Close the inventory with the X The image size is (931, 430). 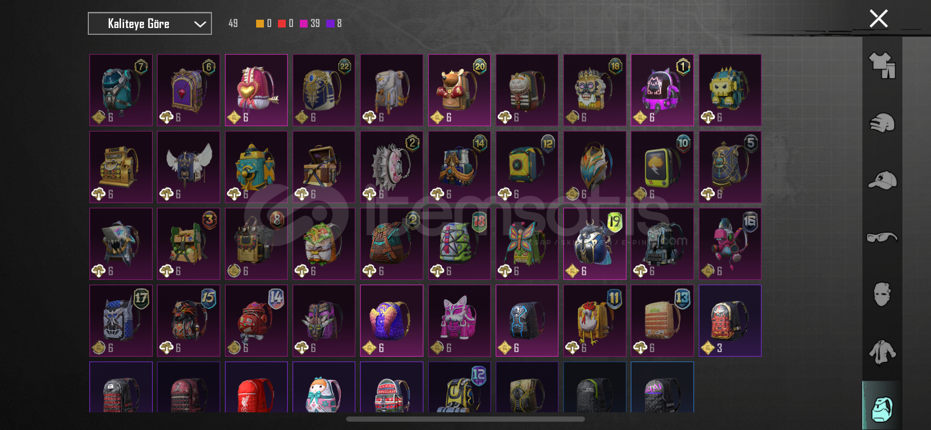(879, 19)
